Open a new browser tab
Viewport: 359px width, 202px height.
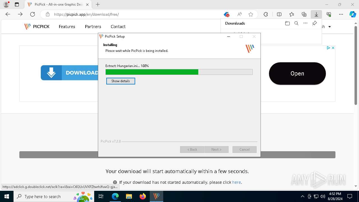click(98, 4)
